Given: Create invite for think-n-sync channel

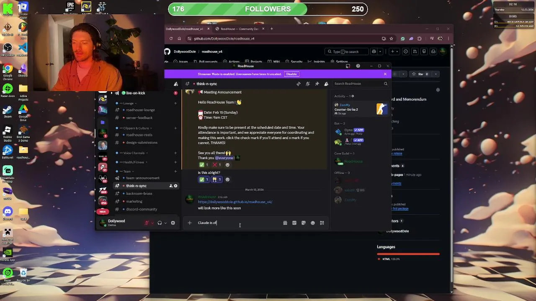Looking at the screenshot, I should 170,186.
